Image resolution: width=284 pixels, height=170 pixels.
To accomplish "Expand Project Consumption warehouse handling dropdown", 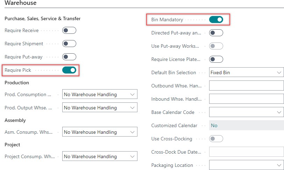I will [x=100, y=156].
